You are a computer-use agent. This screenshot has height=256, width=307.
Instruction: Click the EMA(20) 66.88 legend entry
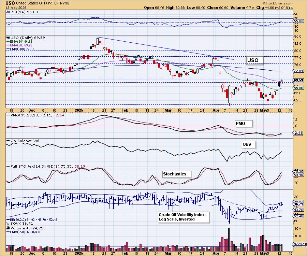(x=19, y=42)
